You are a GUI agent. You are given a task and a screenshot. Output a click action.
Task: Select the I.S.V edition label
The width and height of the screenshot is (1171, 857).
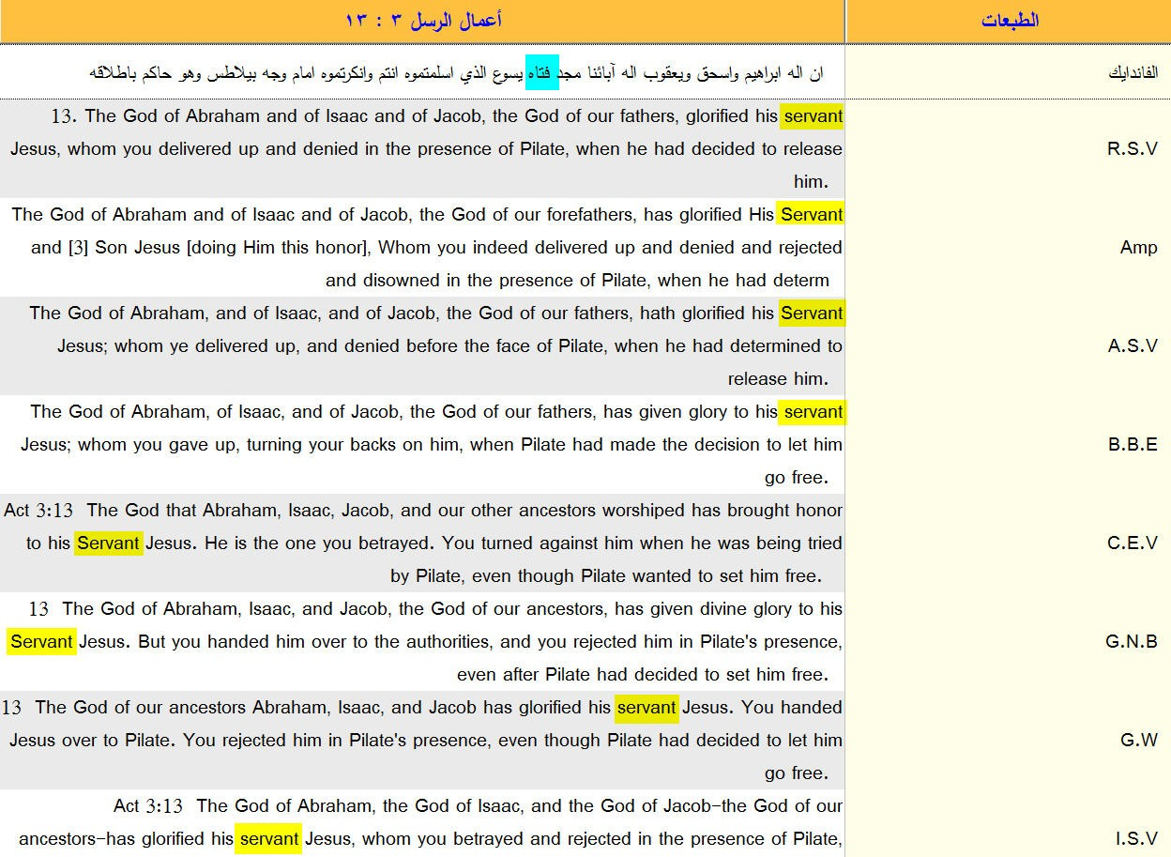(x=1136, y=839)
